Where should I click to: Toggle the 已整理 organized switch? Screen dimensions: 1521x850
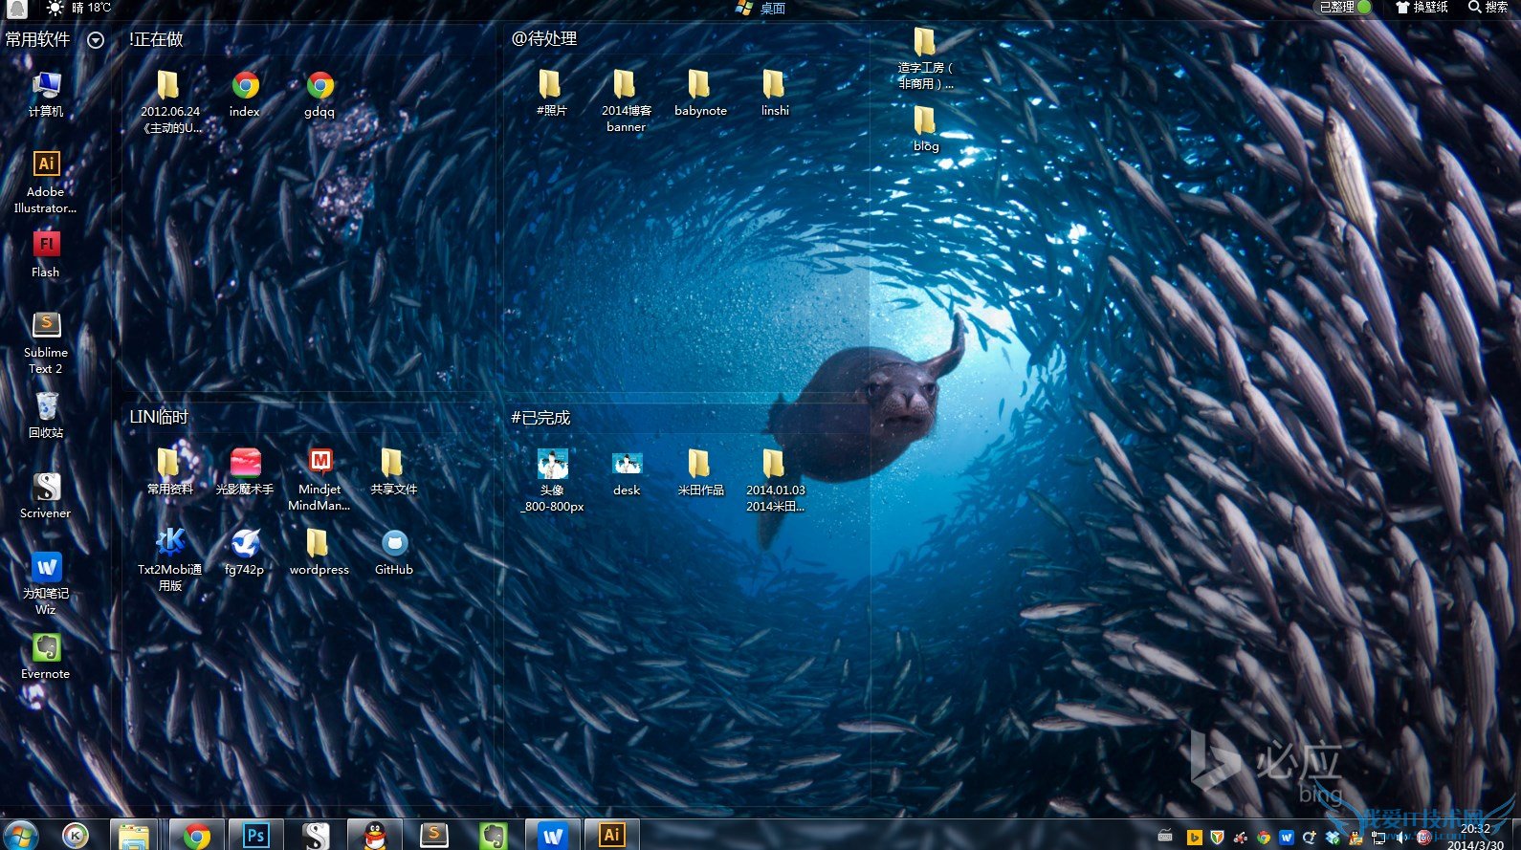click(x=1346, y=8)
